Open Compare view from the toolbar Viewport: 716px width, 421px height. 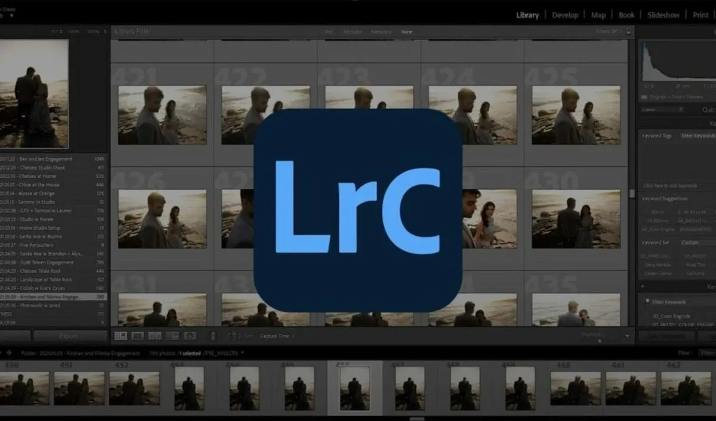pyautogui.click(x=156, y=335)
